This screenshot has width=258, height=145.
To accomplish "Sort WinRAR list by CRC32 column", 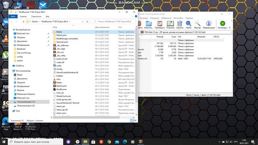I will point(216,37).
